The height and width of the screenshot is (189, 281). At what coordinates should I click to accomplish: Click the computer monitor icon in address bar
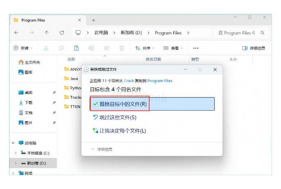(78, 33)
